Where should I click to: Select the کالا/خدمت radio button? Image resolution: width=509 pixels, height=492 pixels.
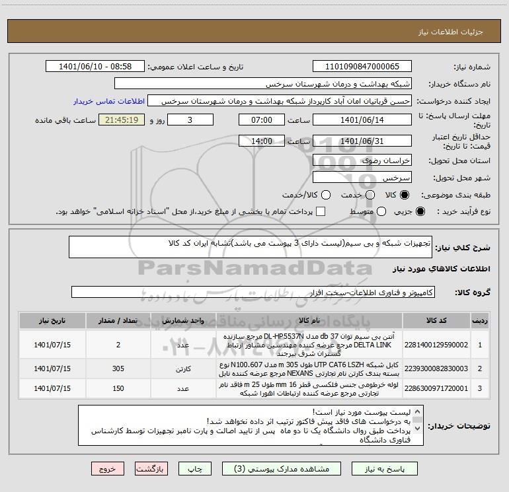click(x=326, y=195)
